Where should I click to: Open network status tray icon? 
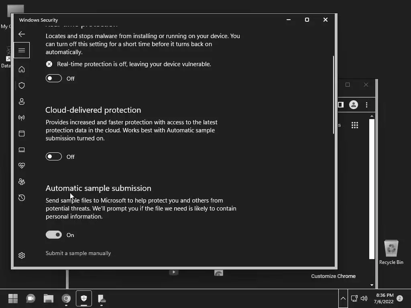[x=354, y=298]
